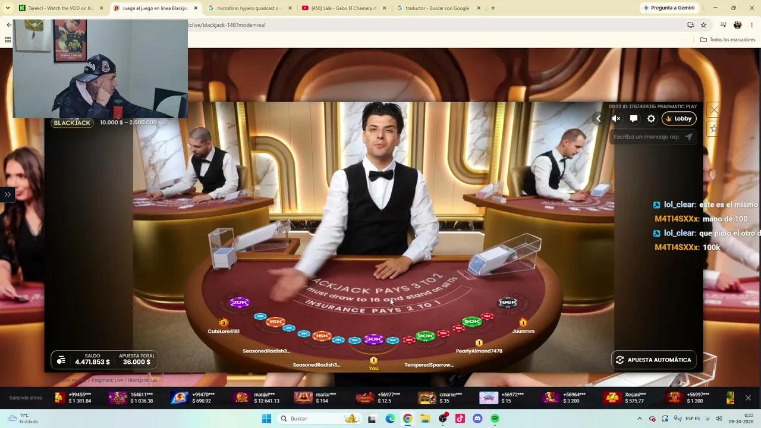Open TikTok app from taskbar

click(x=460, y=418)
